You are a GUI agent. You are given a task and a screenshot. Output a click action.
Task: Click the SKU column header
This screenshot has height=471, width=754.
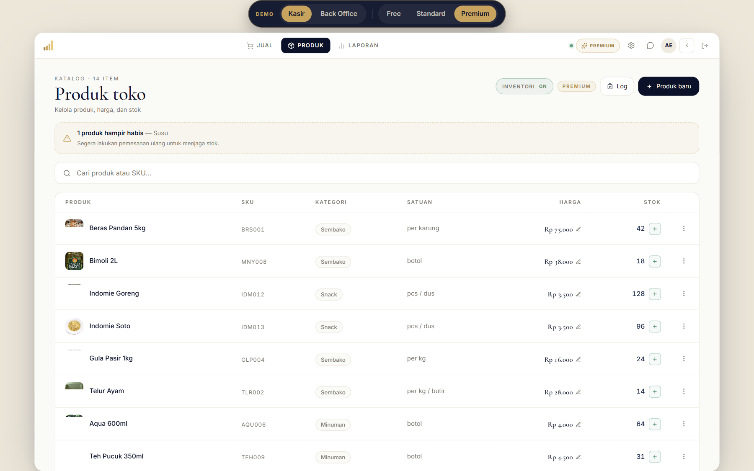[x=248, y=202]
